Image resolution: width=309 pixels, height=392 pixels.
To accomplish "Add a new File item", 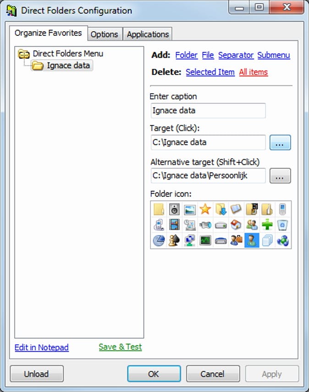I will [208, 55].
